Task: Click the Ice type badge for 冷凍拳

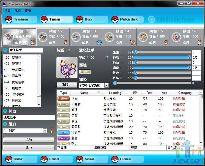Action: point(64,133)
